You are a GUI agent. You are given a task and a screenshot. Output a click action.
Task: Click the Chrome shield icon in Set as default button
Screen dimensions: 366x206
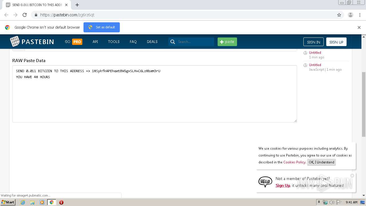90,27
